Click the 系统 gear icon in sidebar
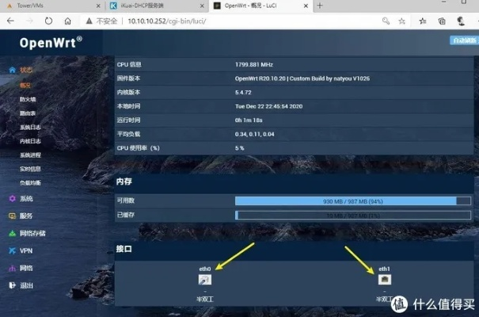Screen dimensions: 479x317 (x=12, y=199)
